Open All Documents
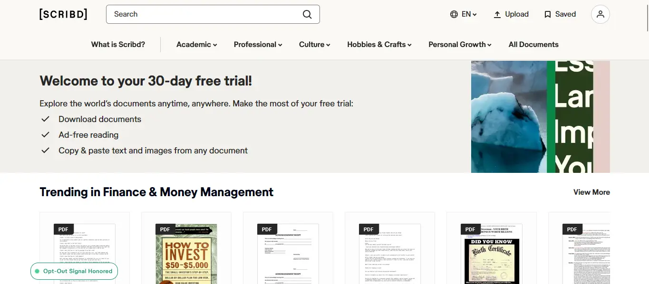Image resolution: width=649 pixels, height=284 pixels. tap(533, 45)
